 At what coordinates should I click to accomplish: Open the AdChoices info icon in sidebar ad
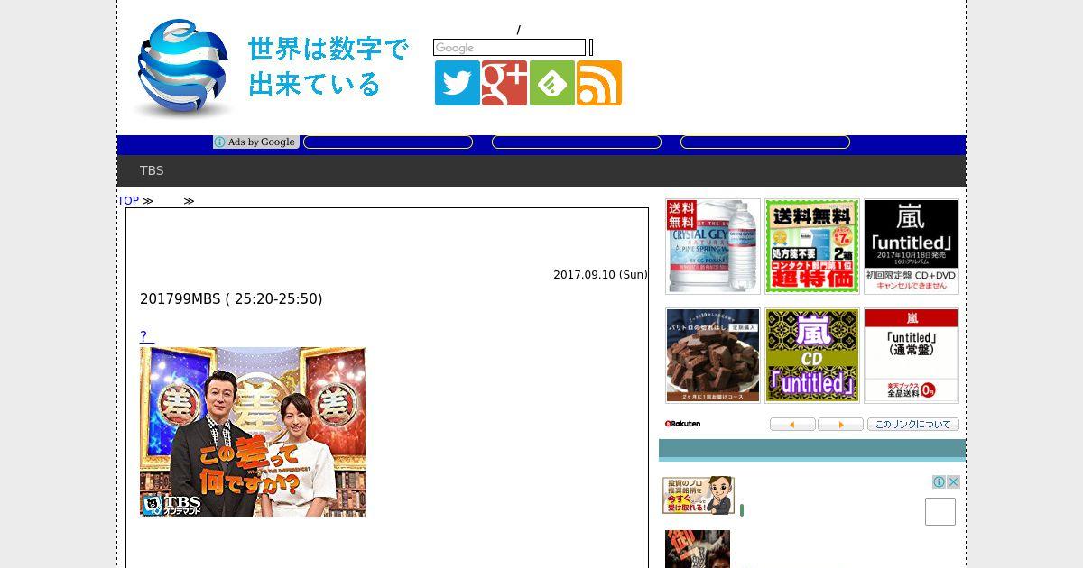tap(939, 482)
